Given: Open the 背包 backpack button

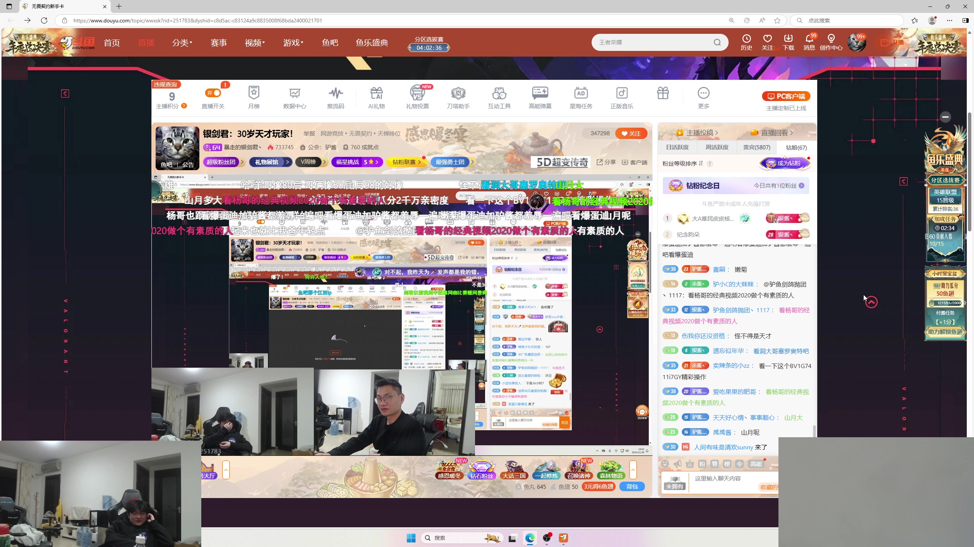Looking at the screenshot, I should point(632,487).
